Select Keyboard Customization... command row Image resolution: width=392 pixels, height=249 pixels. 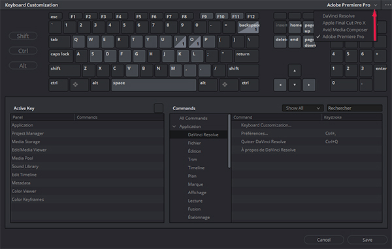coord(307,125)
